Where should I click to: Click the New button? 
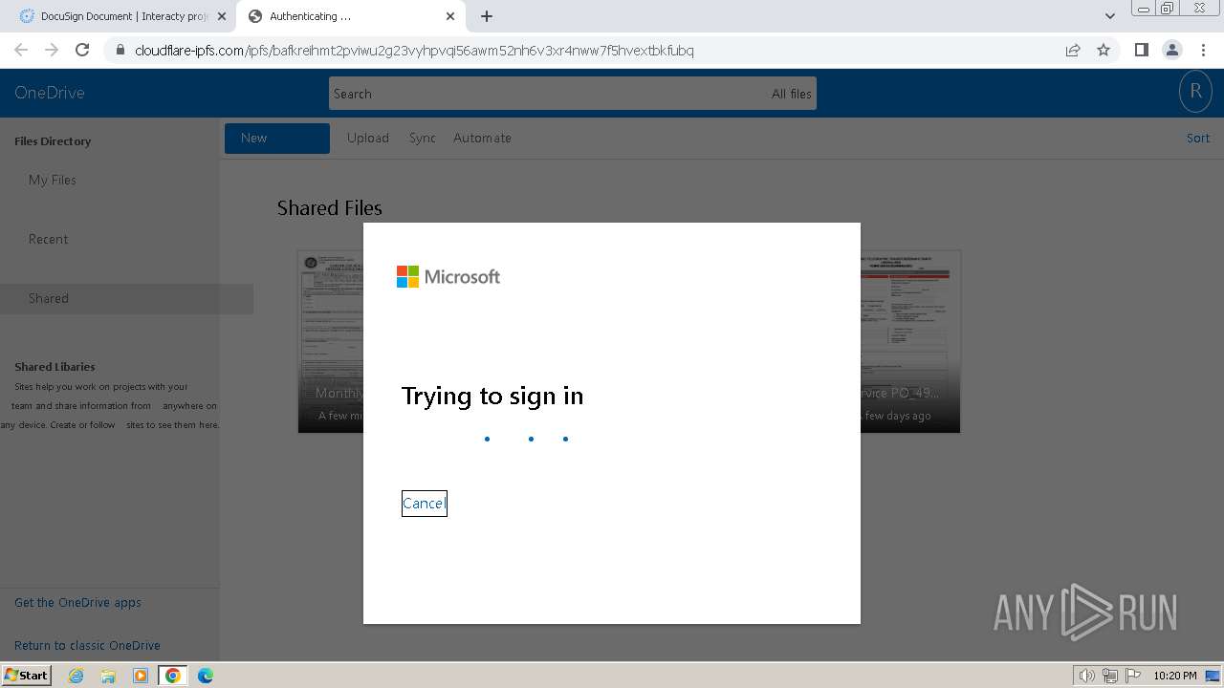277,139
